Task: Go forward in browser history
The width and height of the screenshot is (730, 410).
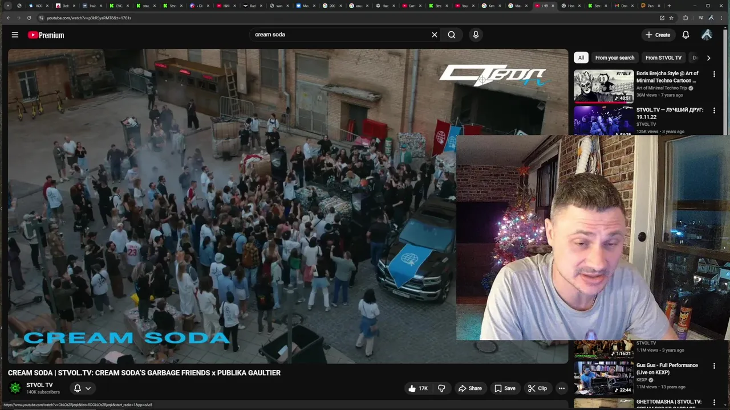Action: click(18, 18)
